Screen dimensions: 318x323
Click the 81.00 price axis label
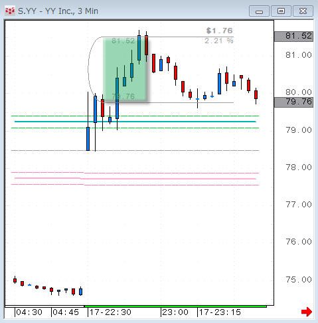pos(299,55)
